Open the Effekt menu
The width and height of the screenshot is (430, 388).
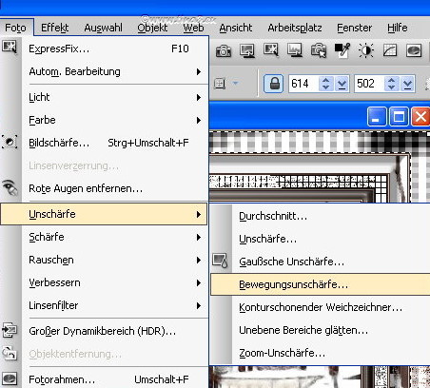pos(54,28)
